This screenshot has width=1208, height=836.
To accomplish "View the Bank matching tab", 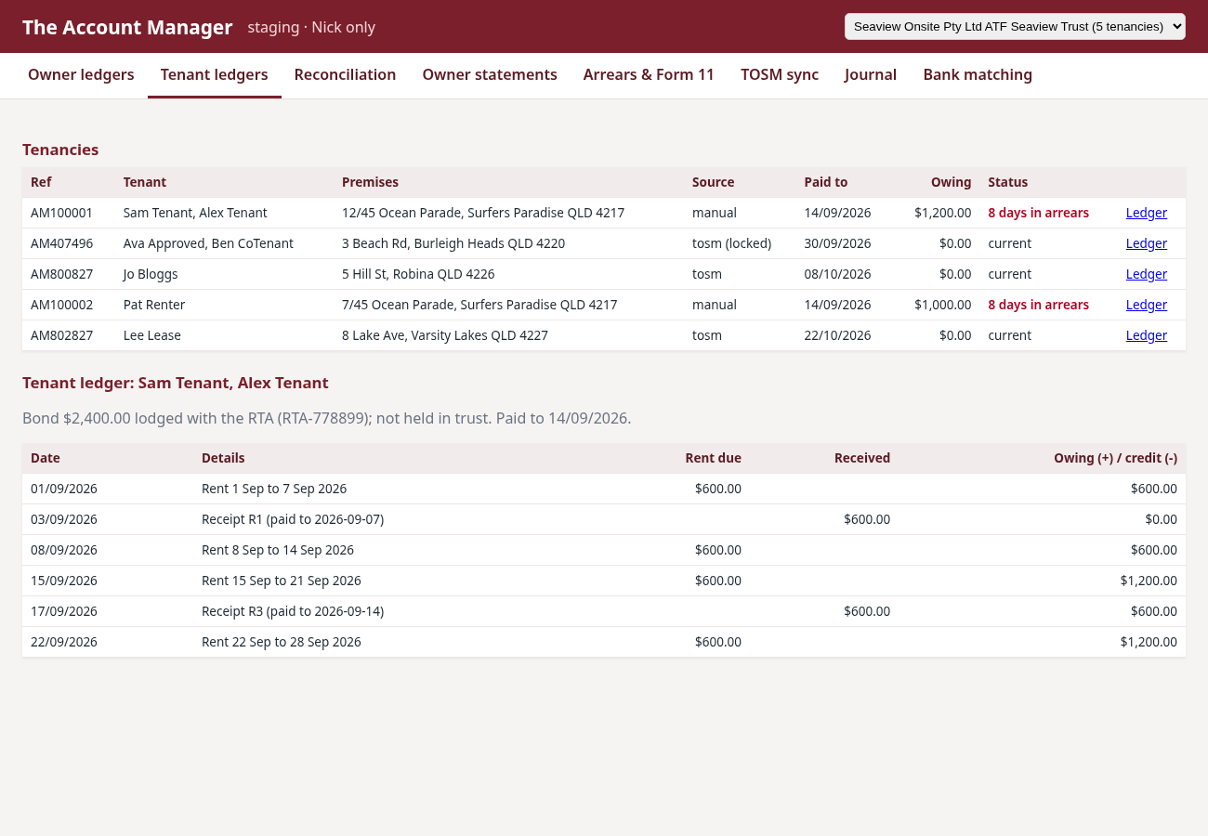I will (978, 74).
